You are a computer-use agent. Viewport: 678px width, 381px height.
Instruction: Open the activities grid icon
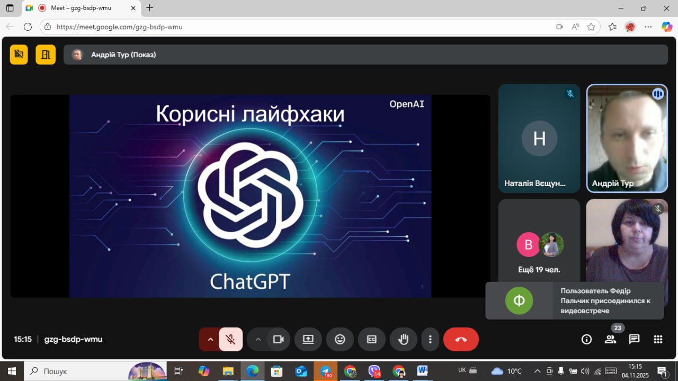(x=658, y=340)
